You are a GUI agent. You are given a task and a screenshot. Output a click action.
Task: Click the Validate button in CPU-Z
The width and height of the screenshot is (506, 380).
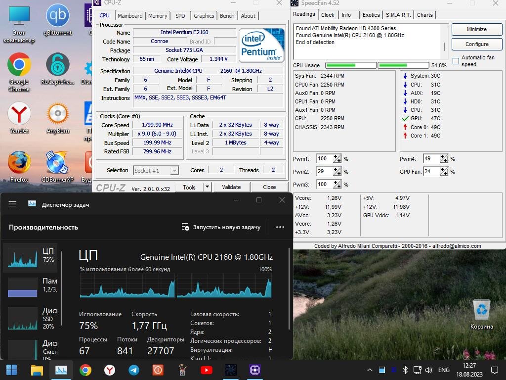pyautogui.click(x=231, y=187)
